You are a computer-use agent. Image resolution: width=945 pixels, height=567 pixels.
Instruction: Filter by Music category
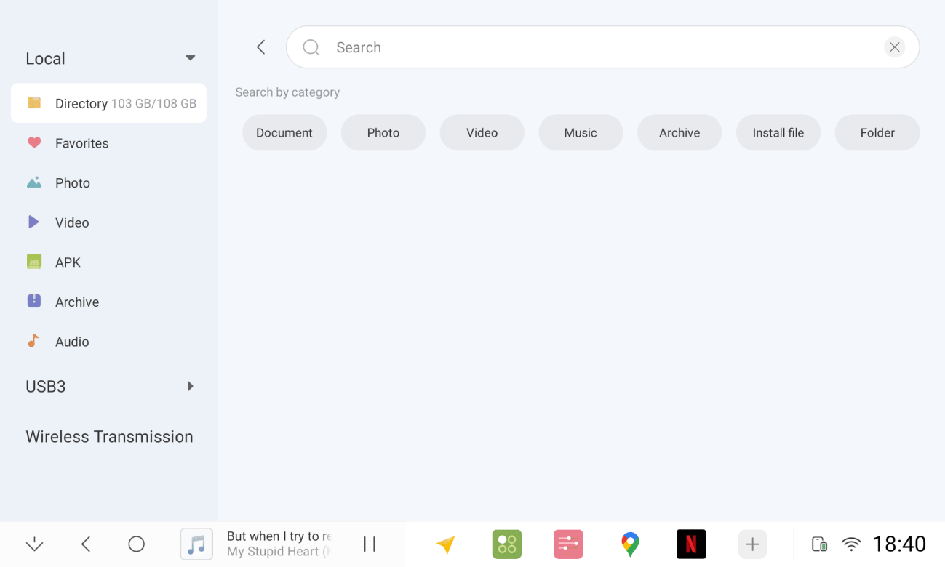click(581, 132)
